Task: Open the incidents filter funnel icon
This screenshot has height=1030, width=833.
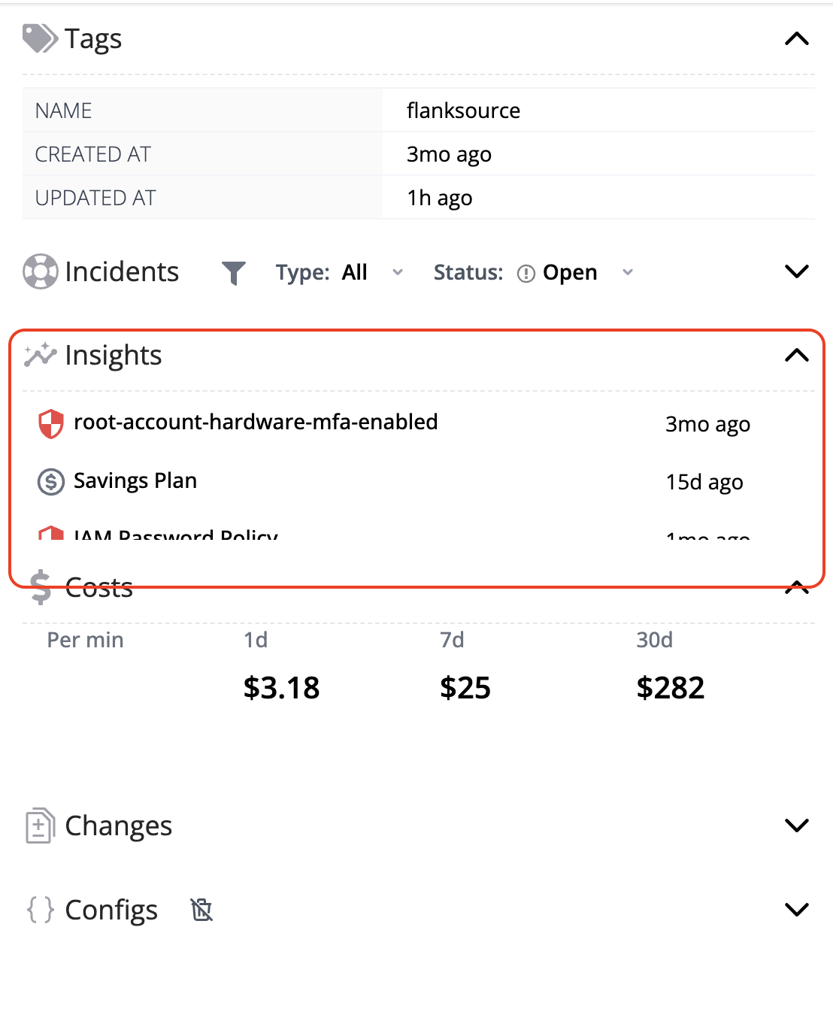Action: [x=234, y=272]
